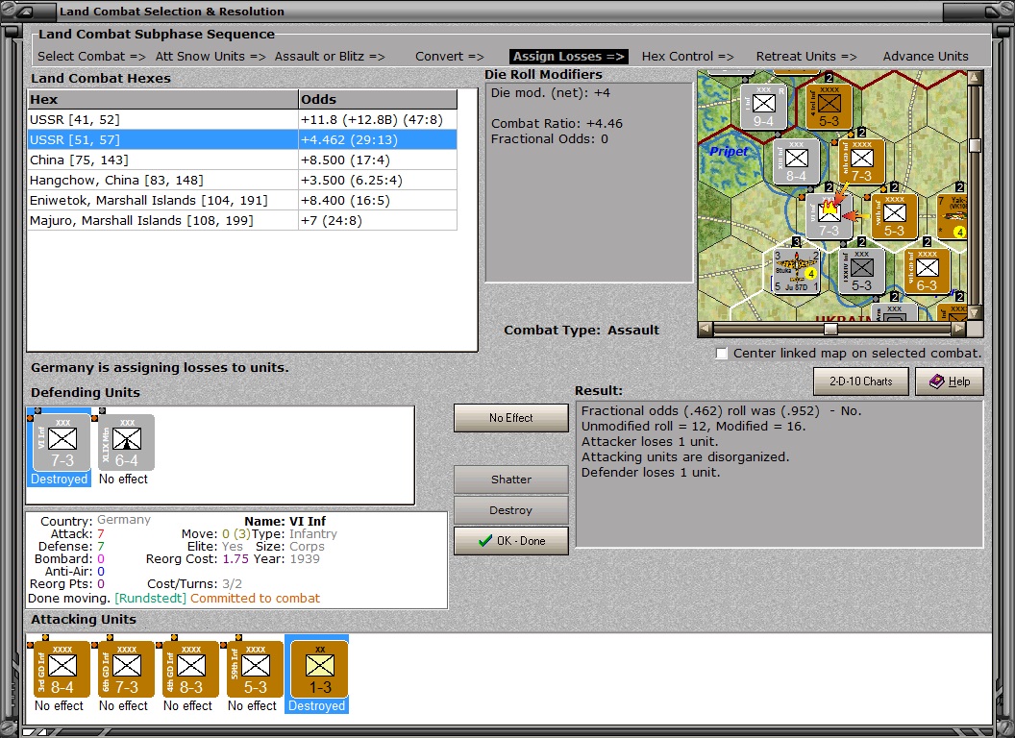Select the VI Inf 7-3 defending unit counter
This screenshot has height=738, width=1015.
coord(62,443)
